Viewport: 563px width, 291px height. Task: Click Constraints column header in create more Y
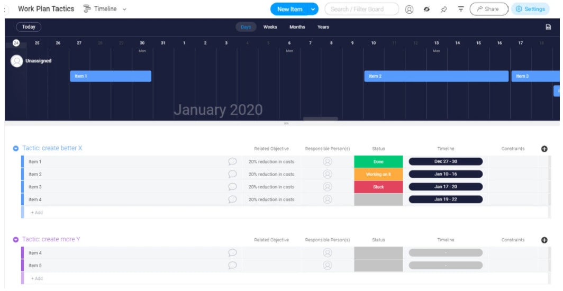[513, 240]
